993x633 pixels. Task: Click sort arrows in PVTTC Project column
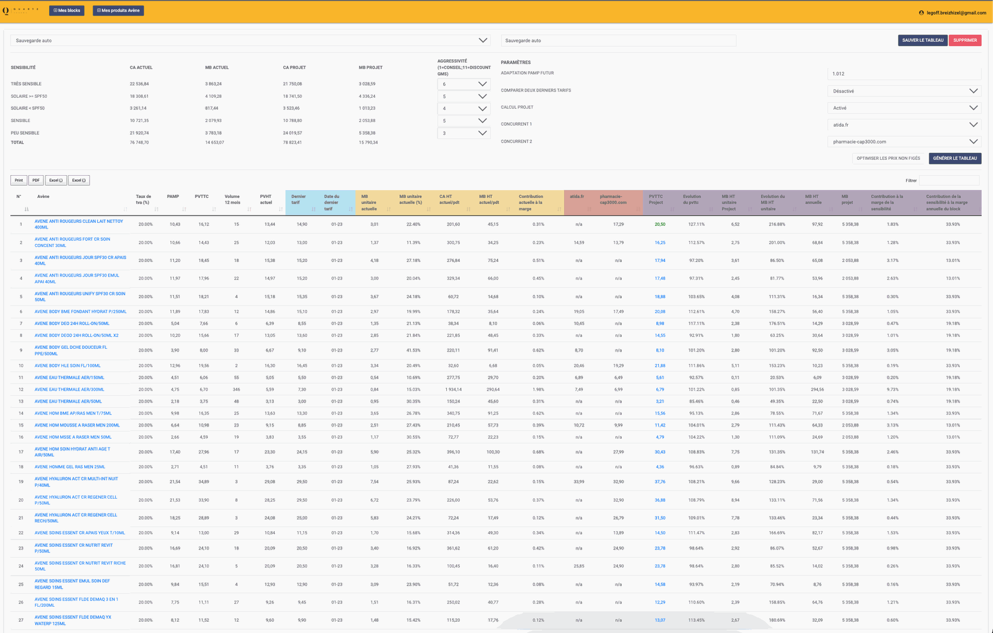click(672, 209)
